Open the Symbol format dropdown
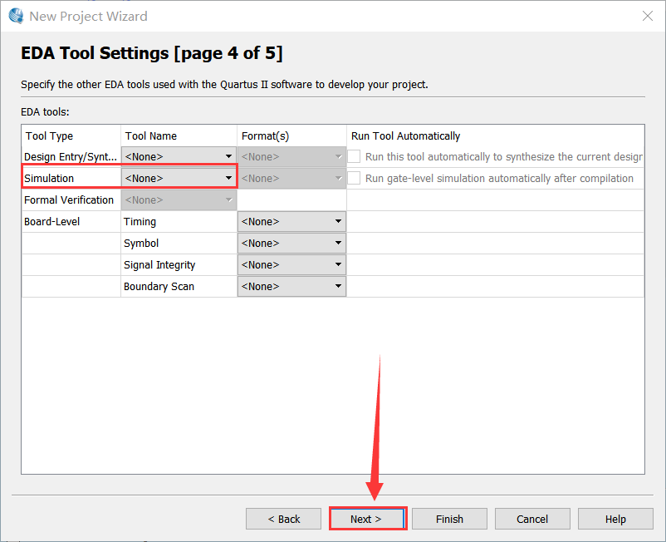666x542 pixels. 291,244
